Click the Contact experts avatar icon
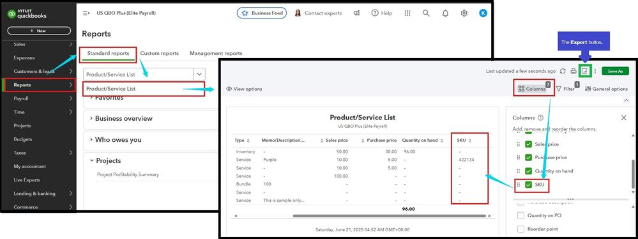638x239 pixels. coord(298,13)
